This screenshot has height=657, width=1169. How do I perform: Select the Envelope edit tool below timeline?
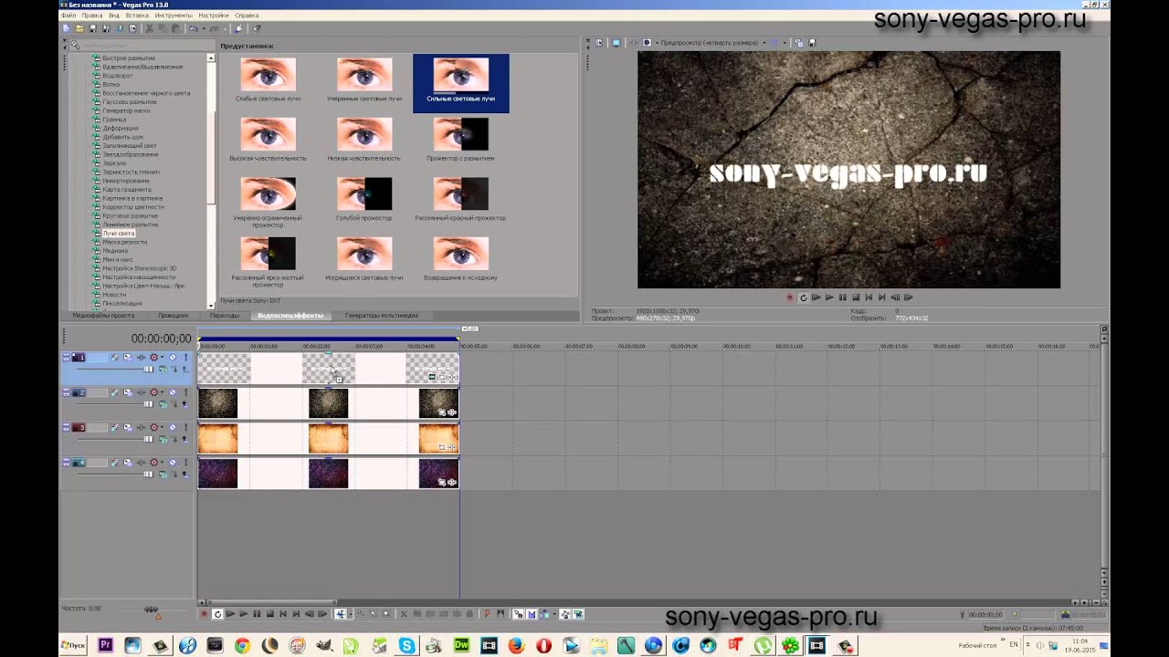coord(361,614)
